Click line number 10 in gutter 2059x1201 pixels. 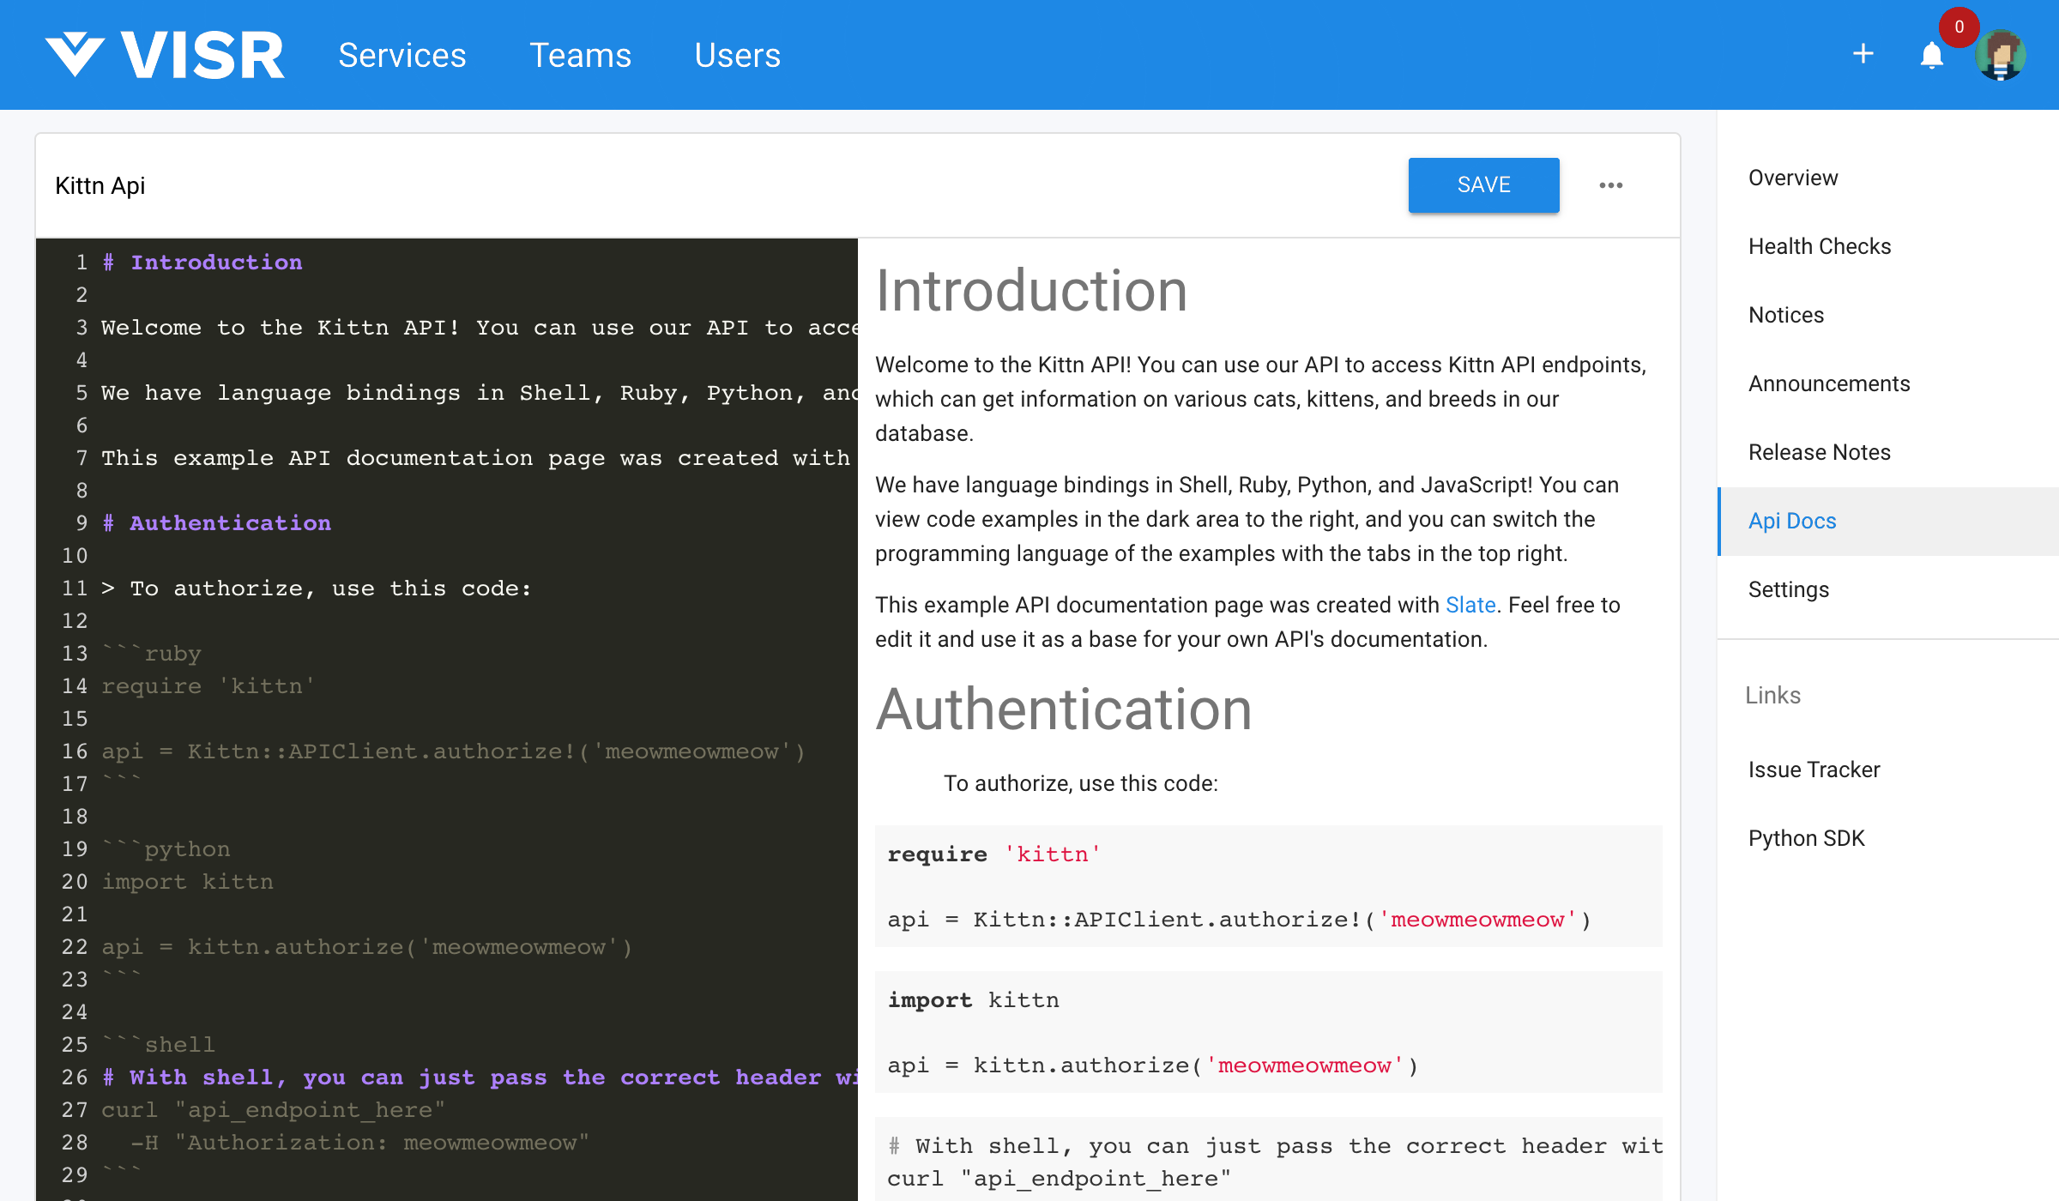click(x=75, y=556)
